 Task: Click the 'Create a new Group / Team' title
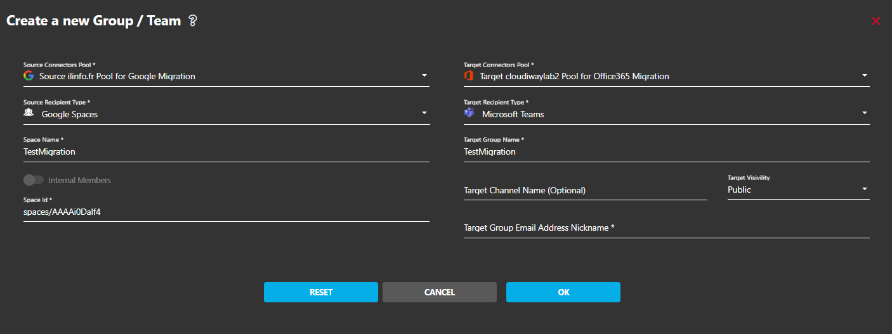(94, 21)
